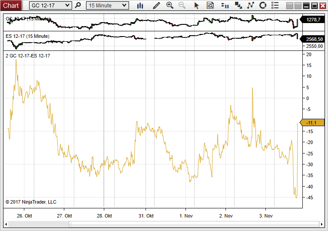Click the first gray link button
This screenshot has width=328, height=231.
pyautogui.click(x=289, y=6)
